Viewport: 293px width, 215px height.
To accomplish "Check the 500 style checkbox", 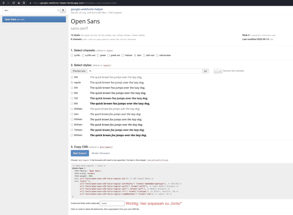I will (x=72, y=88).
